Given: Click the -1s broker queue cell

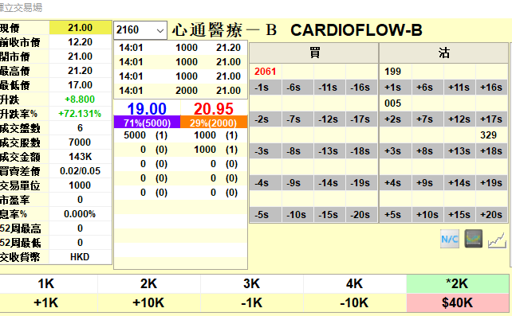Looking at the screenshot, I should pos(266,88).
